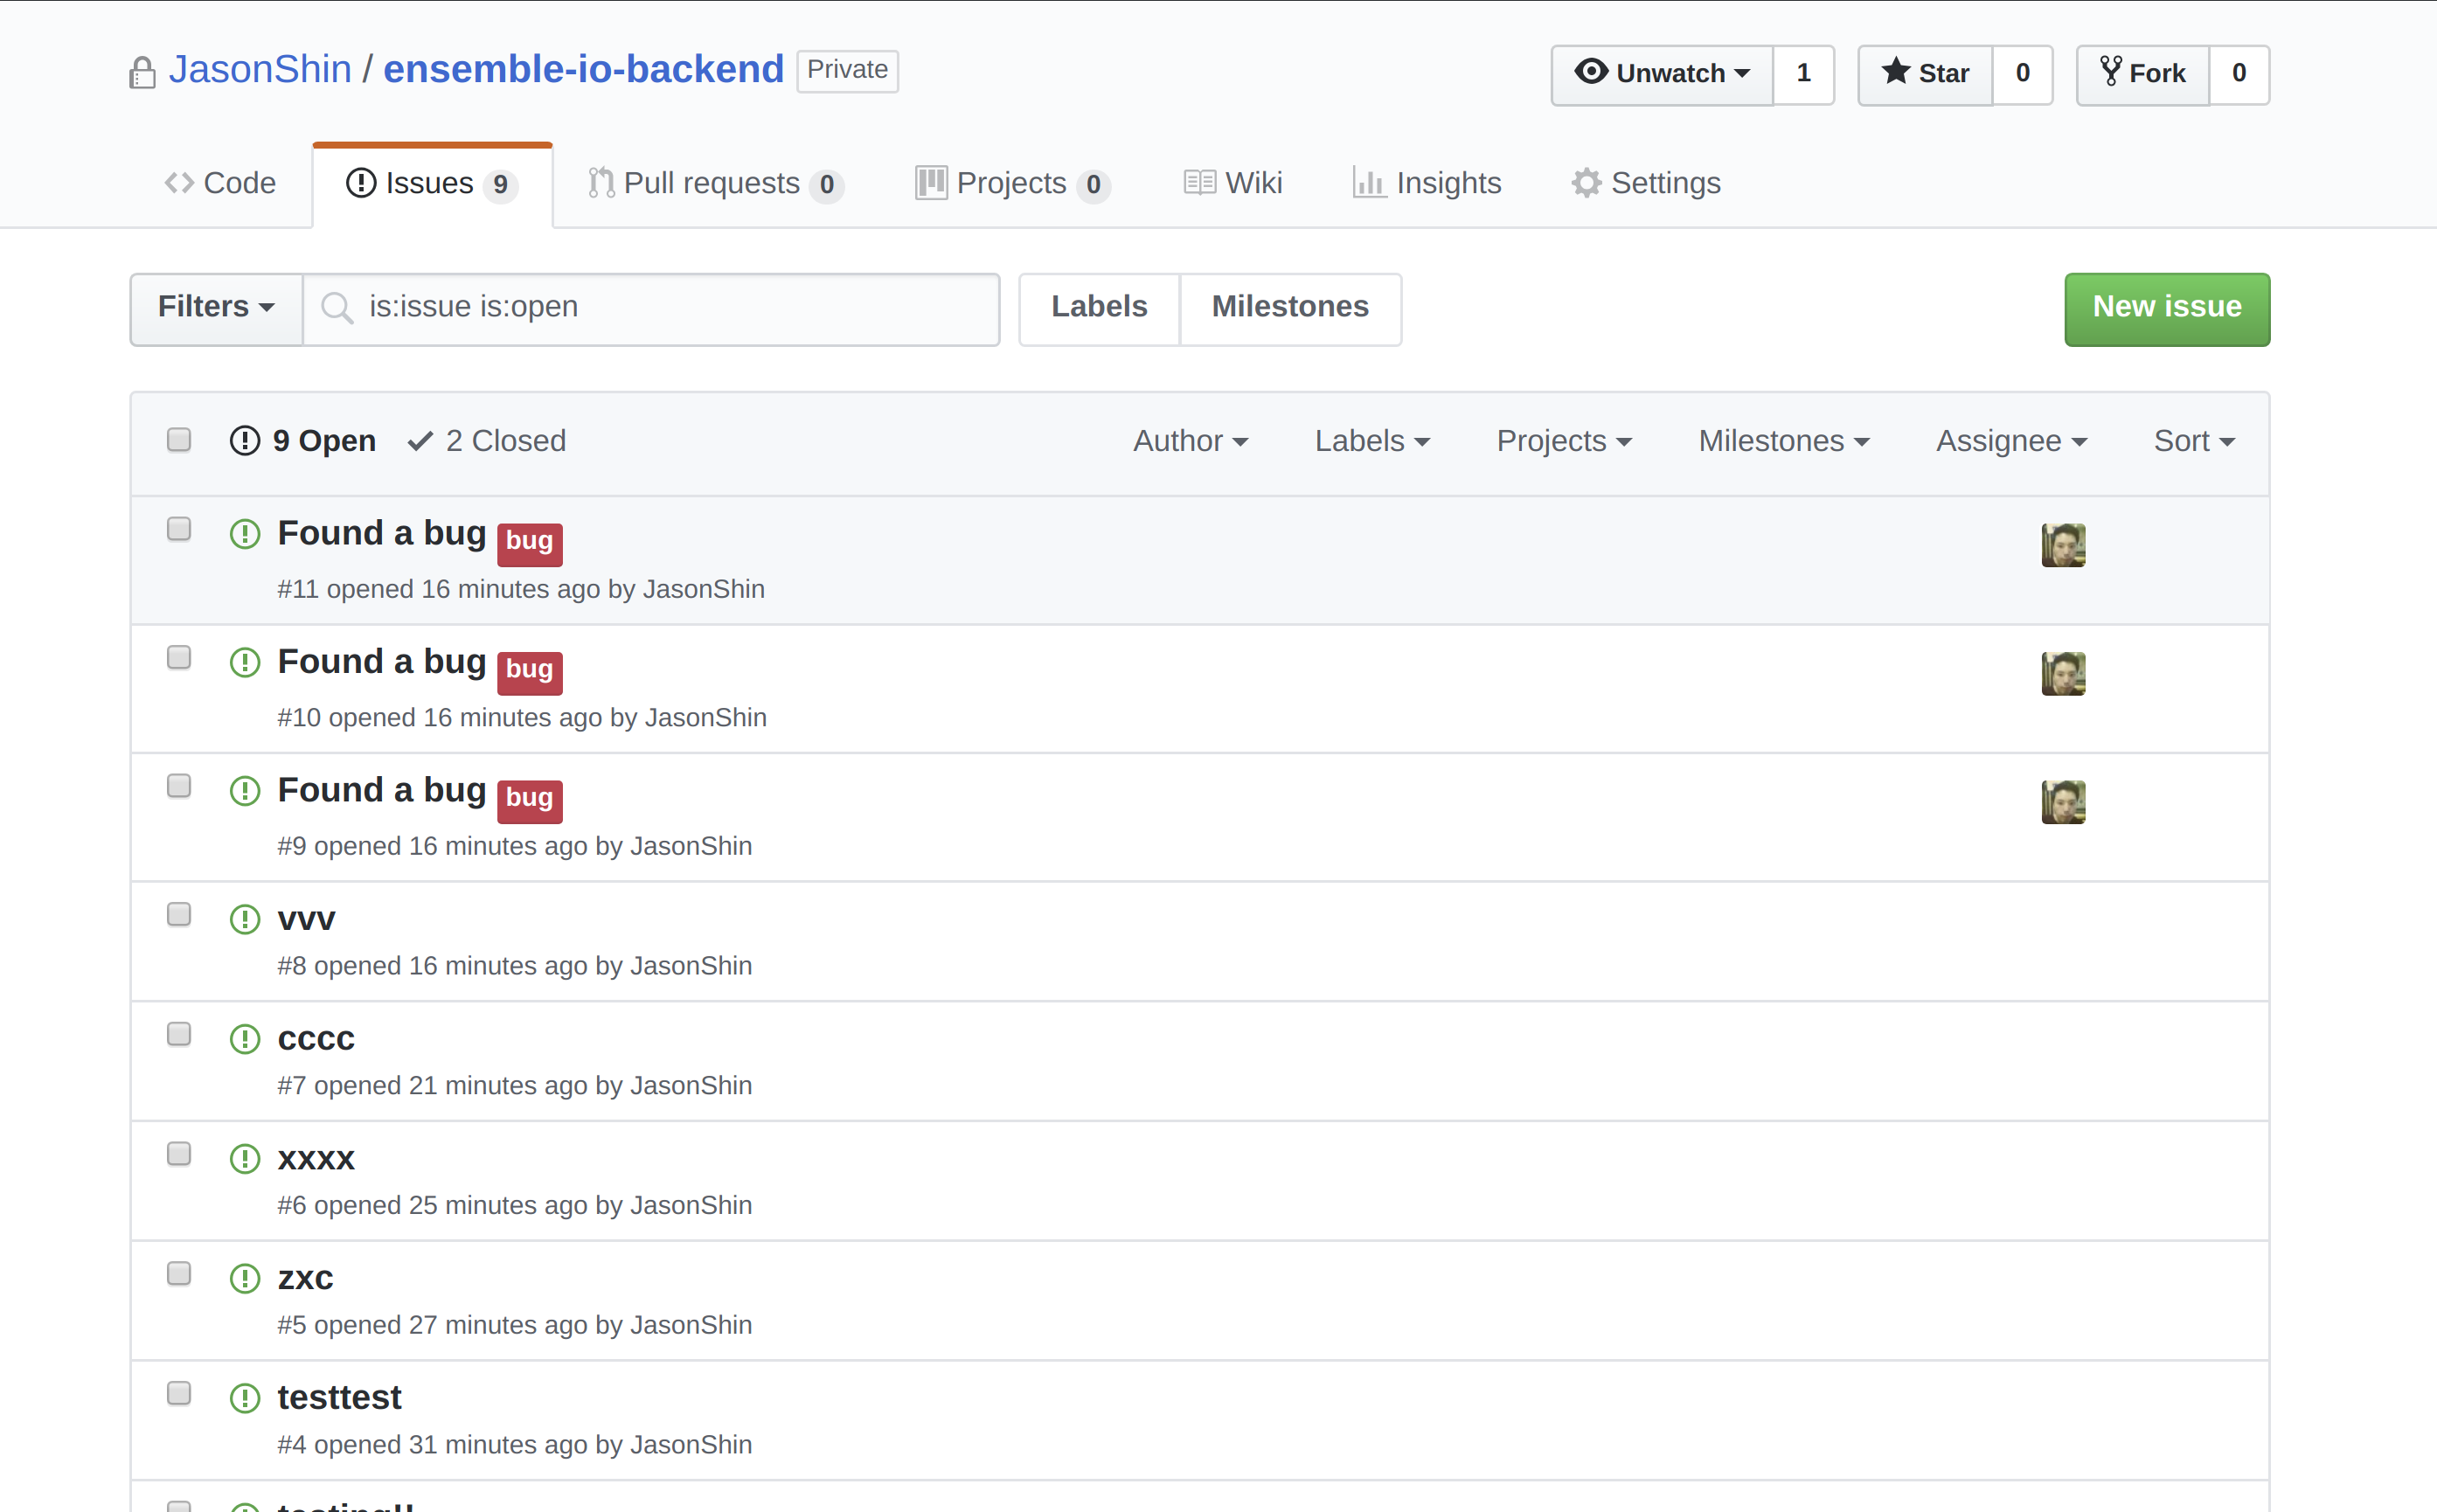The height and width of the screenshot is (1512, 2437).
Task: Open the issue titled zxc
Action: click(x=305, y=1278)
